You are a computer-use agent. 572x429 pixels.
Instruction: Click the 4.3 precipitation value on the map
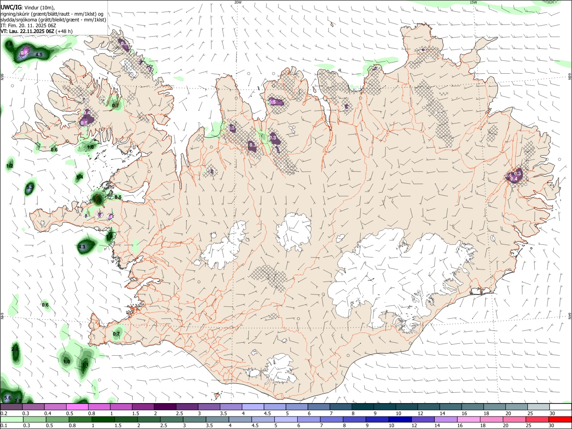coord(82,247)
